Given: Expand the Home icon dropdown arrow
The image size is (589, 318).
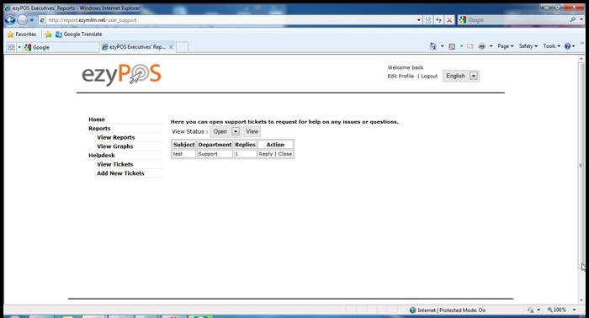Looking at the screenshot, I should point(442,46).
